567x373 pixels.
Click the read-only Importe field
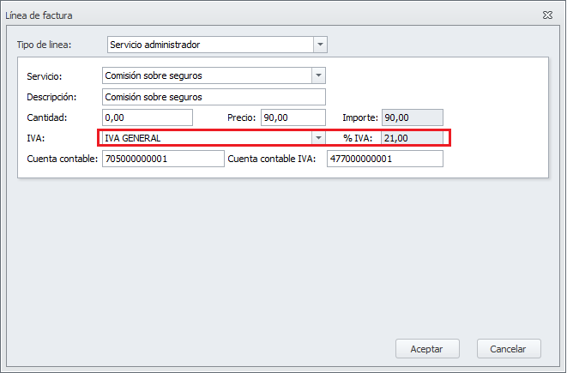[412, 117]
